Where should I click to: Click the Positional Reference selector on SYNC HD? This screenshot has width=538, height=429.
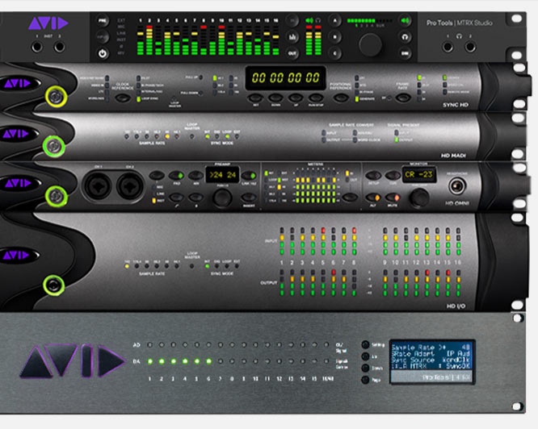coord(341,98)
